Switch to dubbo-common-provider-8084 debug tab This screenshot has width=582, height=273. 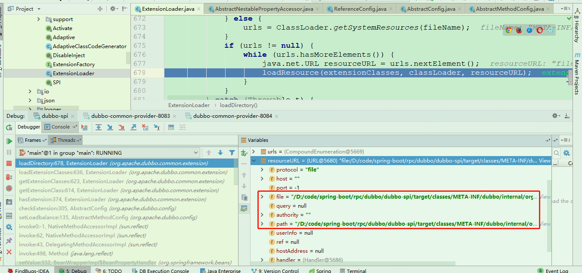[232, 116]
